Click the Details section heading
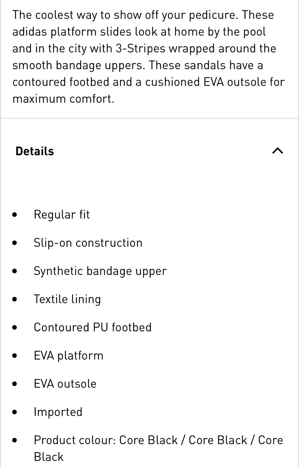 click(35, 151)
